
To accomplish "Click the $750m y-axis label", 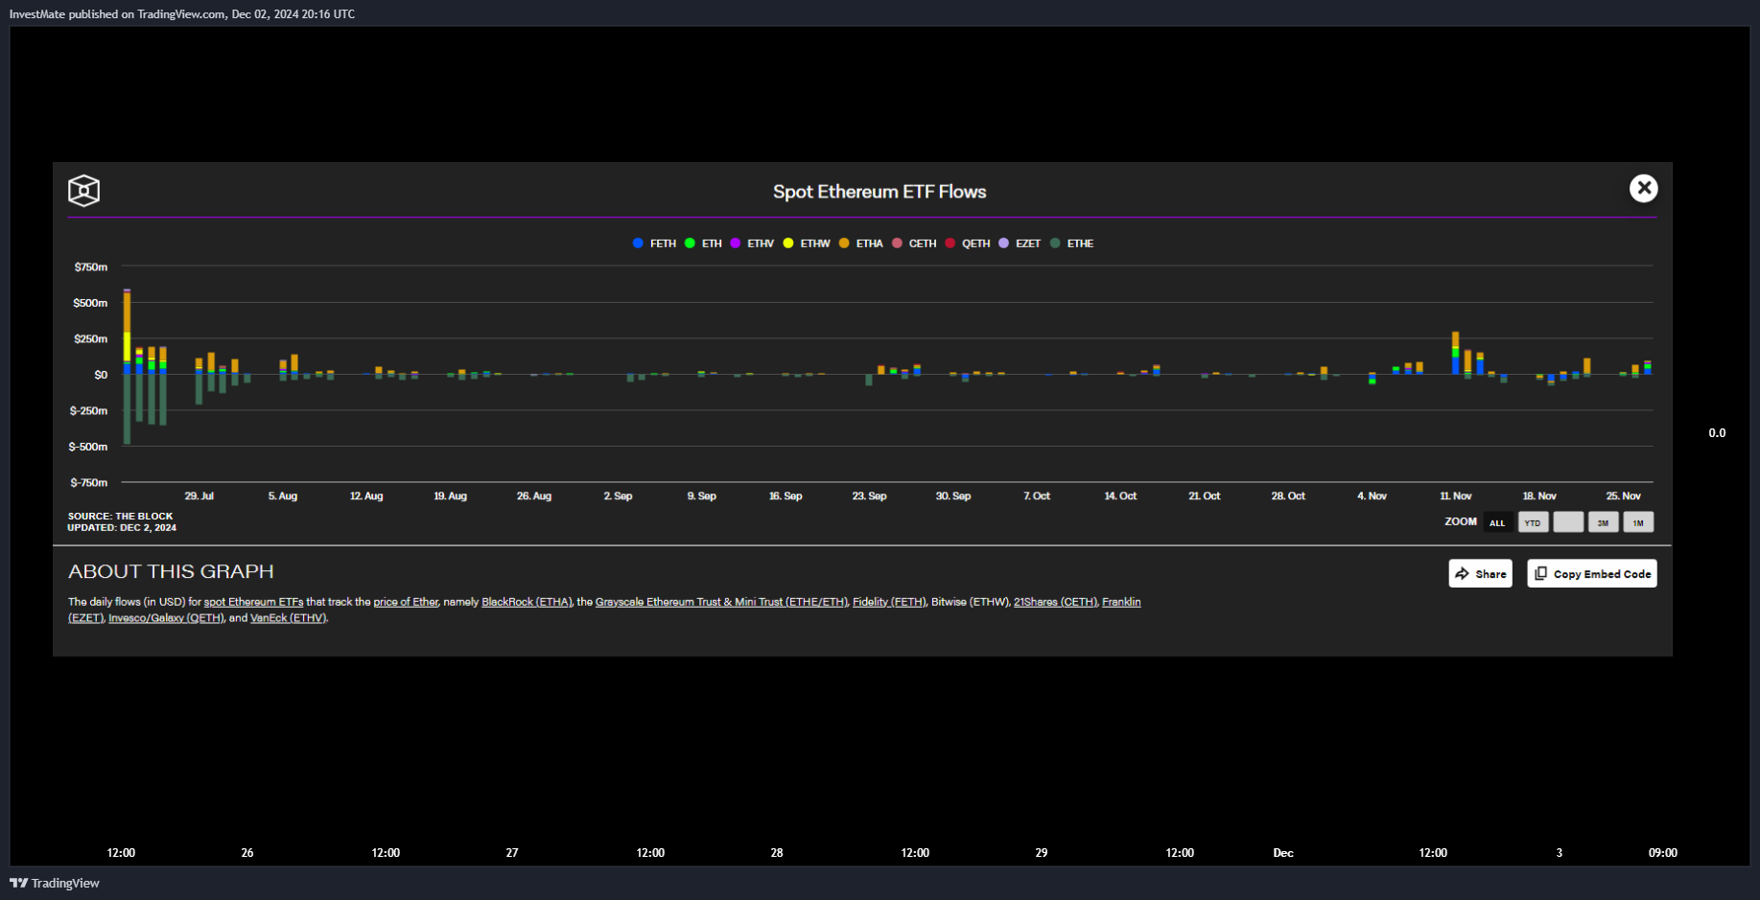I will click(91, 266).
